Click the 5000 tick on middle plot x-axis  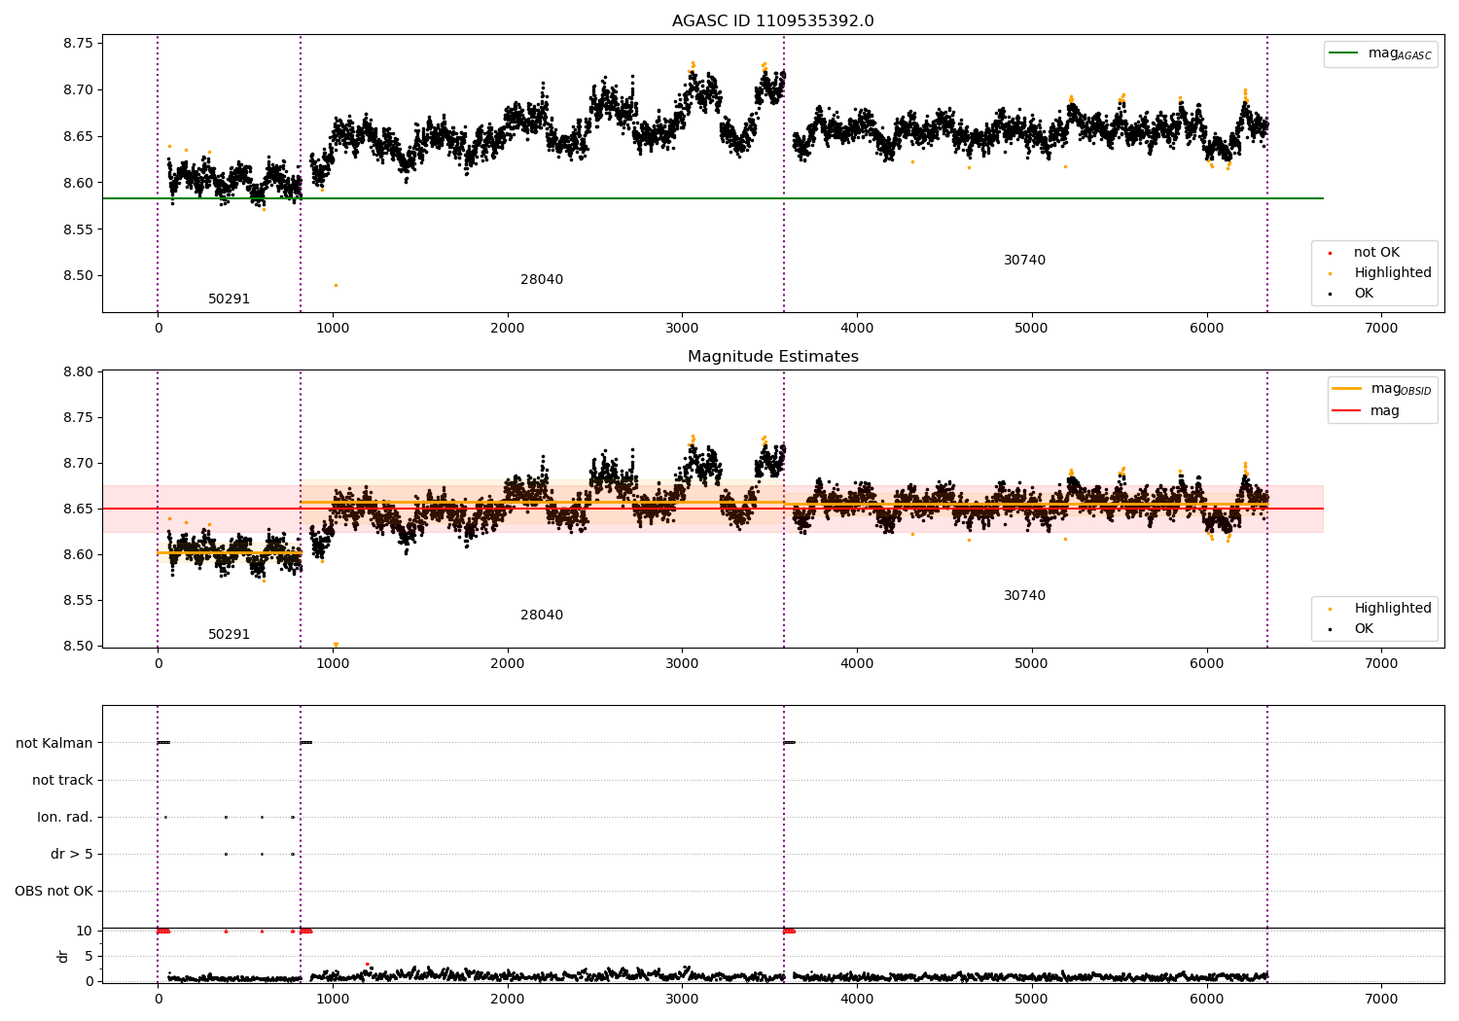coord(1031,664)
